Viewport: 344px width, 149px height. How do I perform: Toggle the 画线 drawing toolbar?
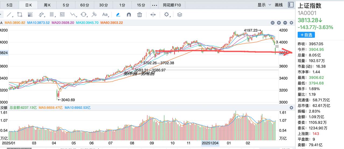pos(279,5)
